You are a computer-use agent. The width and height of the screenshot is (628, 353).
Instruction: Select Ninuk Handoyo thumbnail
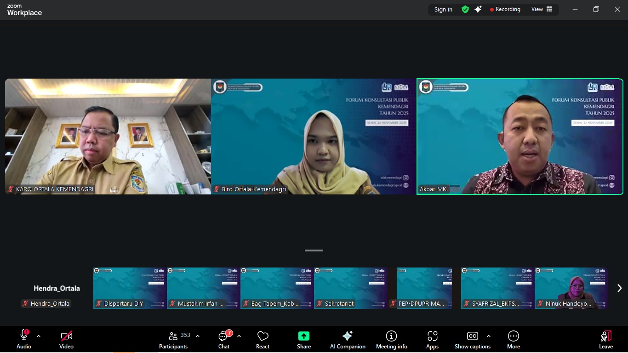(571, 288)
